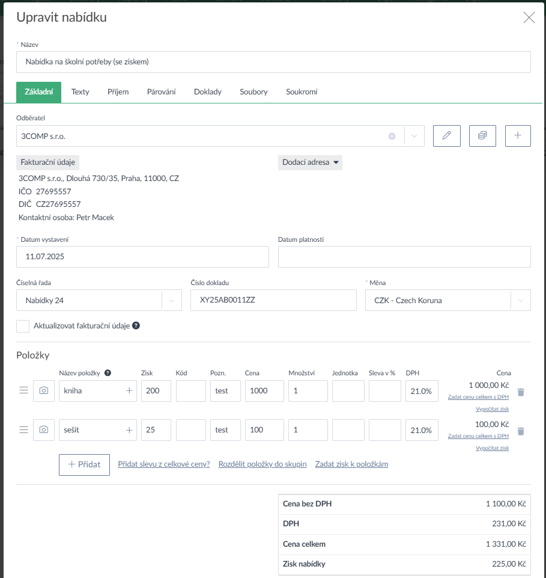Viewport: 546px width, 578px height.
Task: Open the Číselná řada dropdown
Action: pyautogui.click(x=172, y=301)
